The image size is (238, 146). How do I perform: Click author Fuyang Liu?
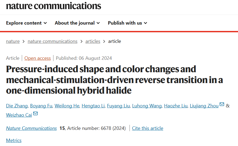pyautogui.click(x=118, y=106)
